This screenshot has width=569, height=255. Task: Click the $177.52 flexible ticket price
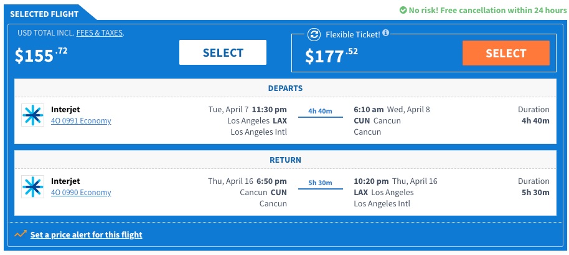(332, 56)
